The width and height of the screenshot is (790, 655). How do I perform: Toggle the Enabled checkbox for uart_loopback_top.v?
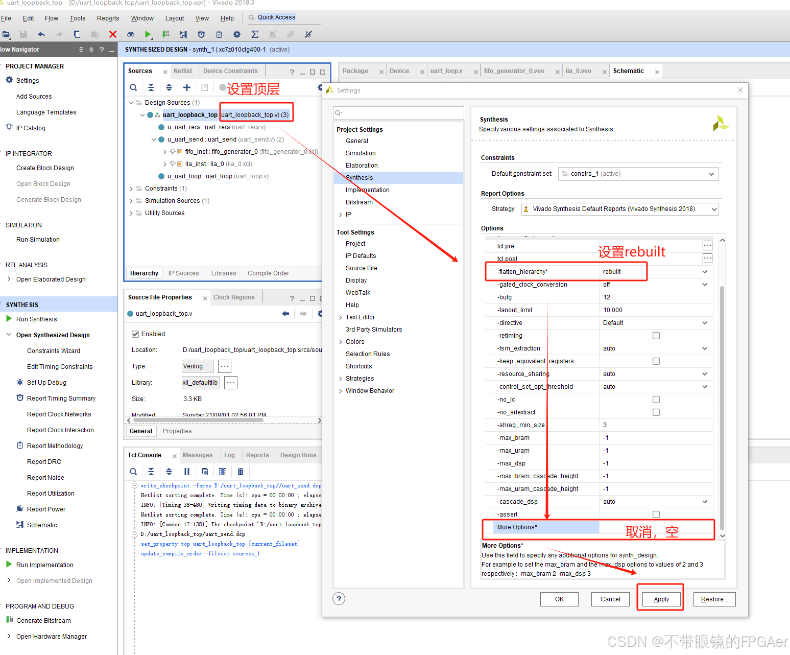pos(135,334)
